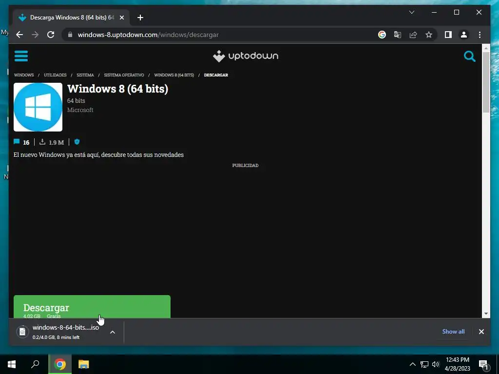This screenshot has width=499, height=374.
Task: Click the ISO file icon in downloads bar
Action: click(x=22, y=332)
